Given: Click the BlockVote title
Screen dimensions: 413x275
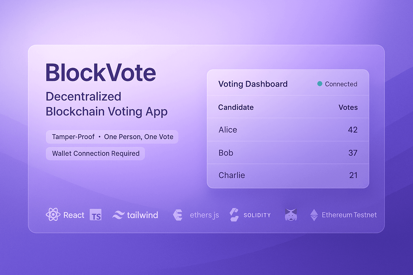Looking at the screenshot, I should click(x=101, y=73).
